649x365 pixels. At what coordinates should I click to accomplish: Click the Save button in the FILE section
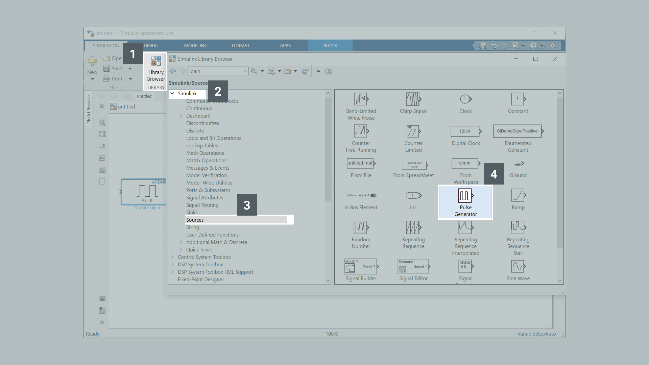(x=113, y=69)
